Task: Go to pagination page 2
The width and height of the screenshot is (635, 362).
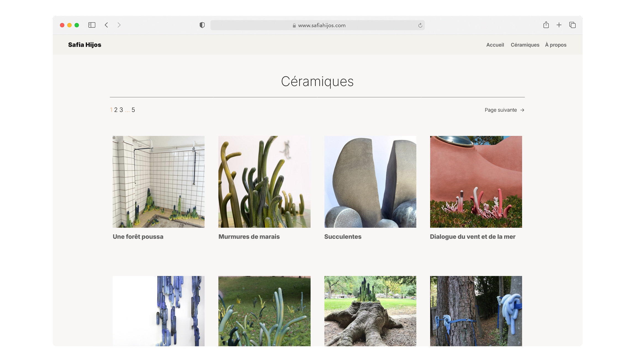Action: pyautogui.click(x=116, y=110)
